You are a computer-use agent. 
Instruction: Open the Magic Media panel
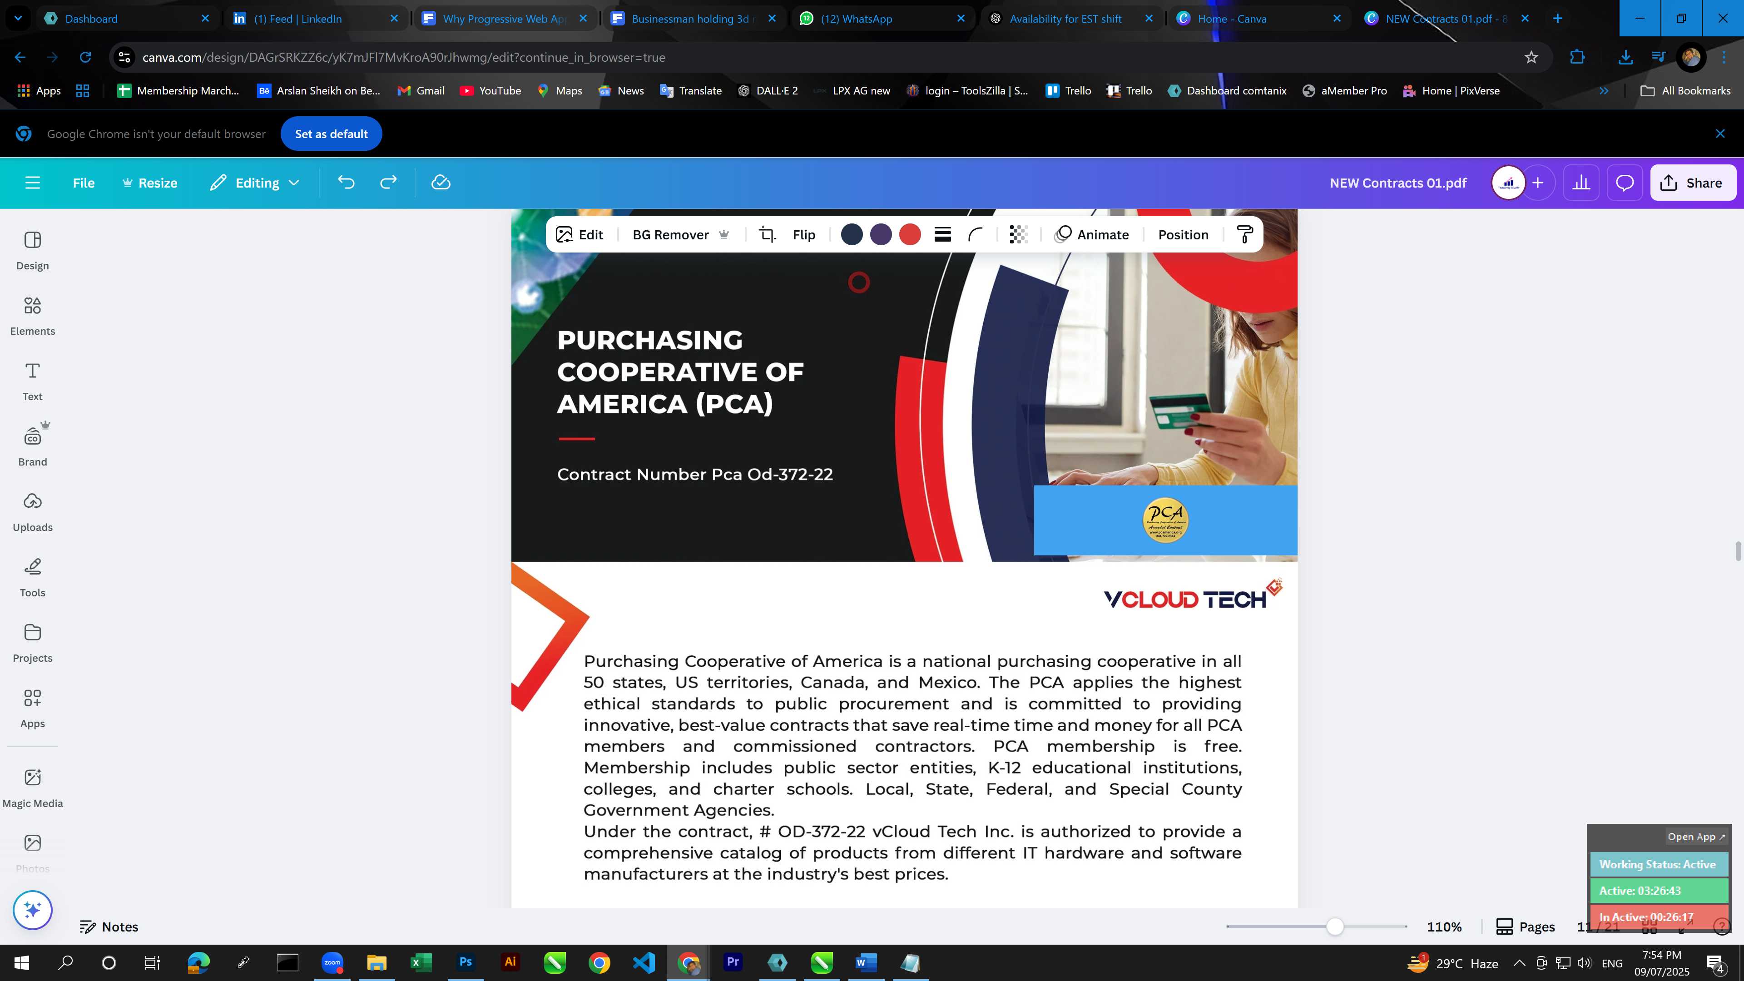[33, 788]
